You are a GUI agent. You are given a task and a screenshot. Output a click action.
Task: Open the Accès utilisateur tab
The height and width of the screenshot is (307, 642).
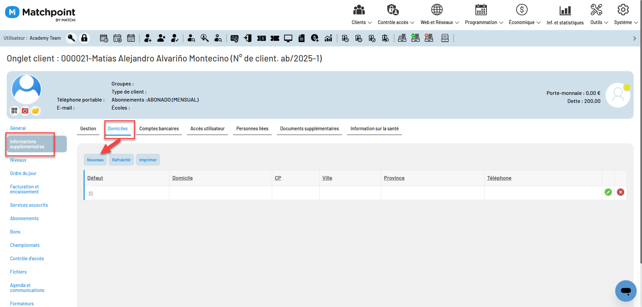coord(208,129)
